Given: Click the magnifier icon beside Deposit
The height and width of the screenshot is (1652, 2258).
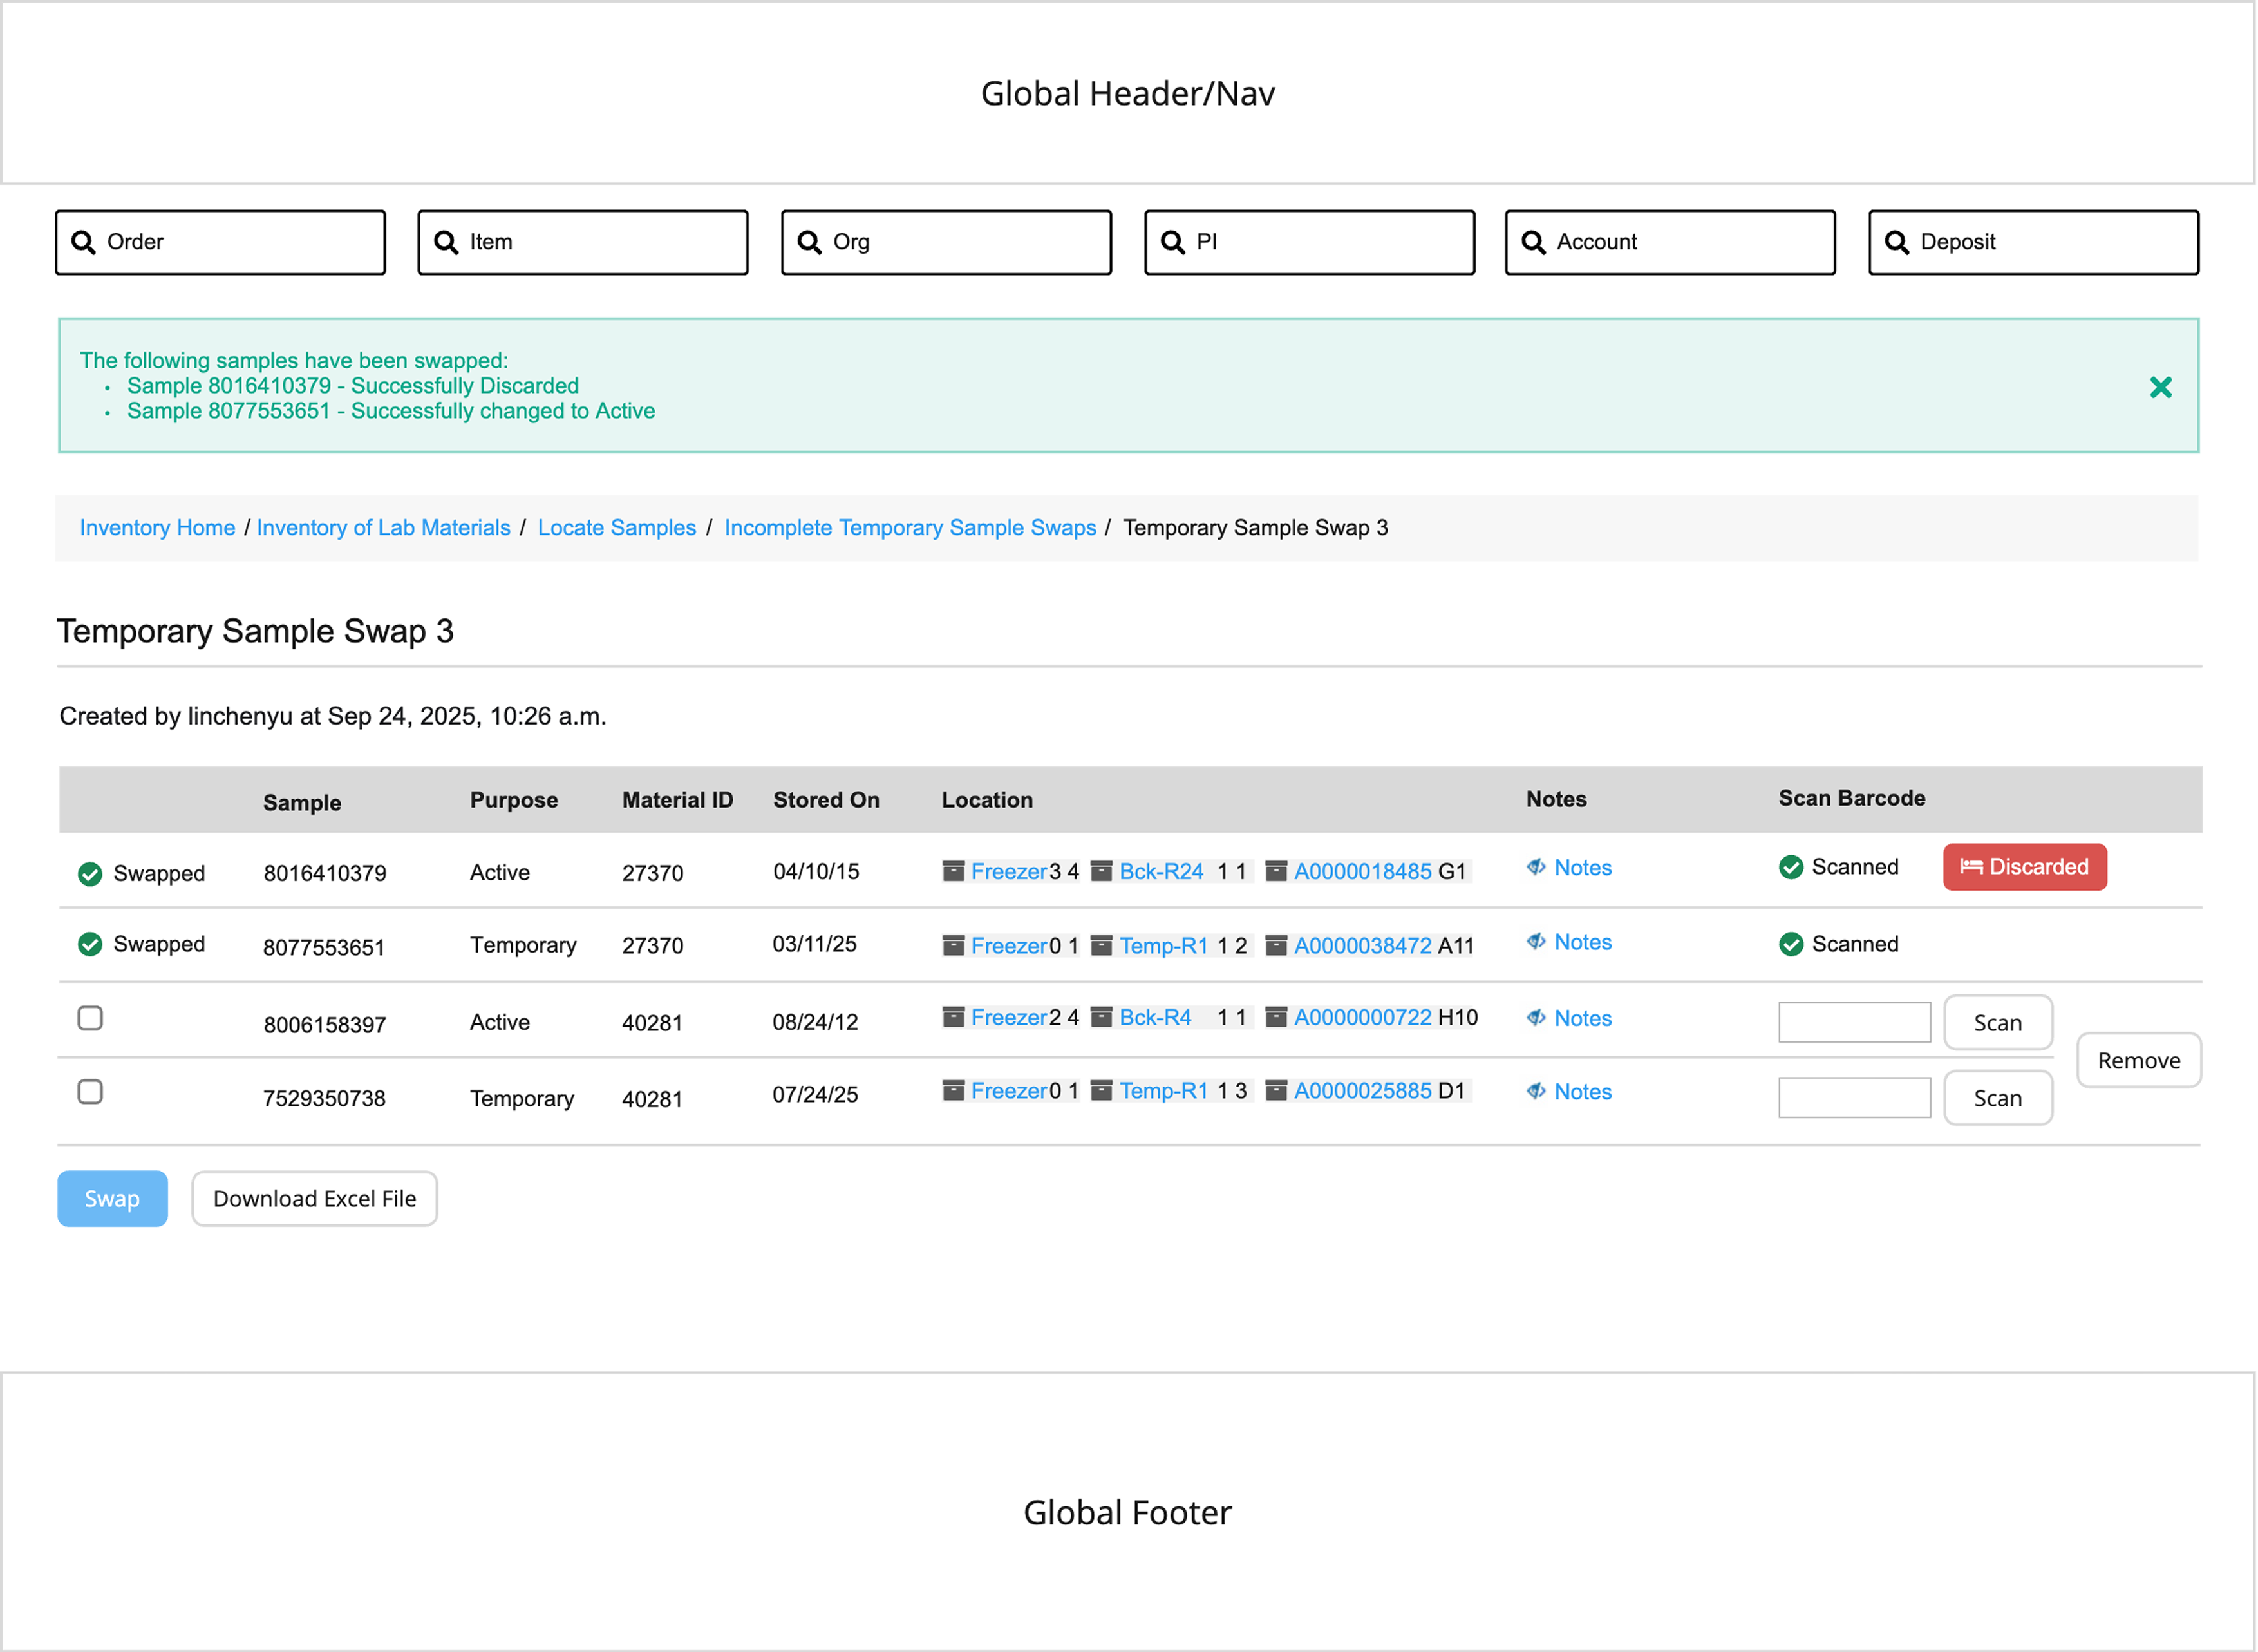Looking at the screenshot, I should click(1895, 242).
